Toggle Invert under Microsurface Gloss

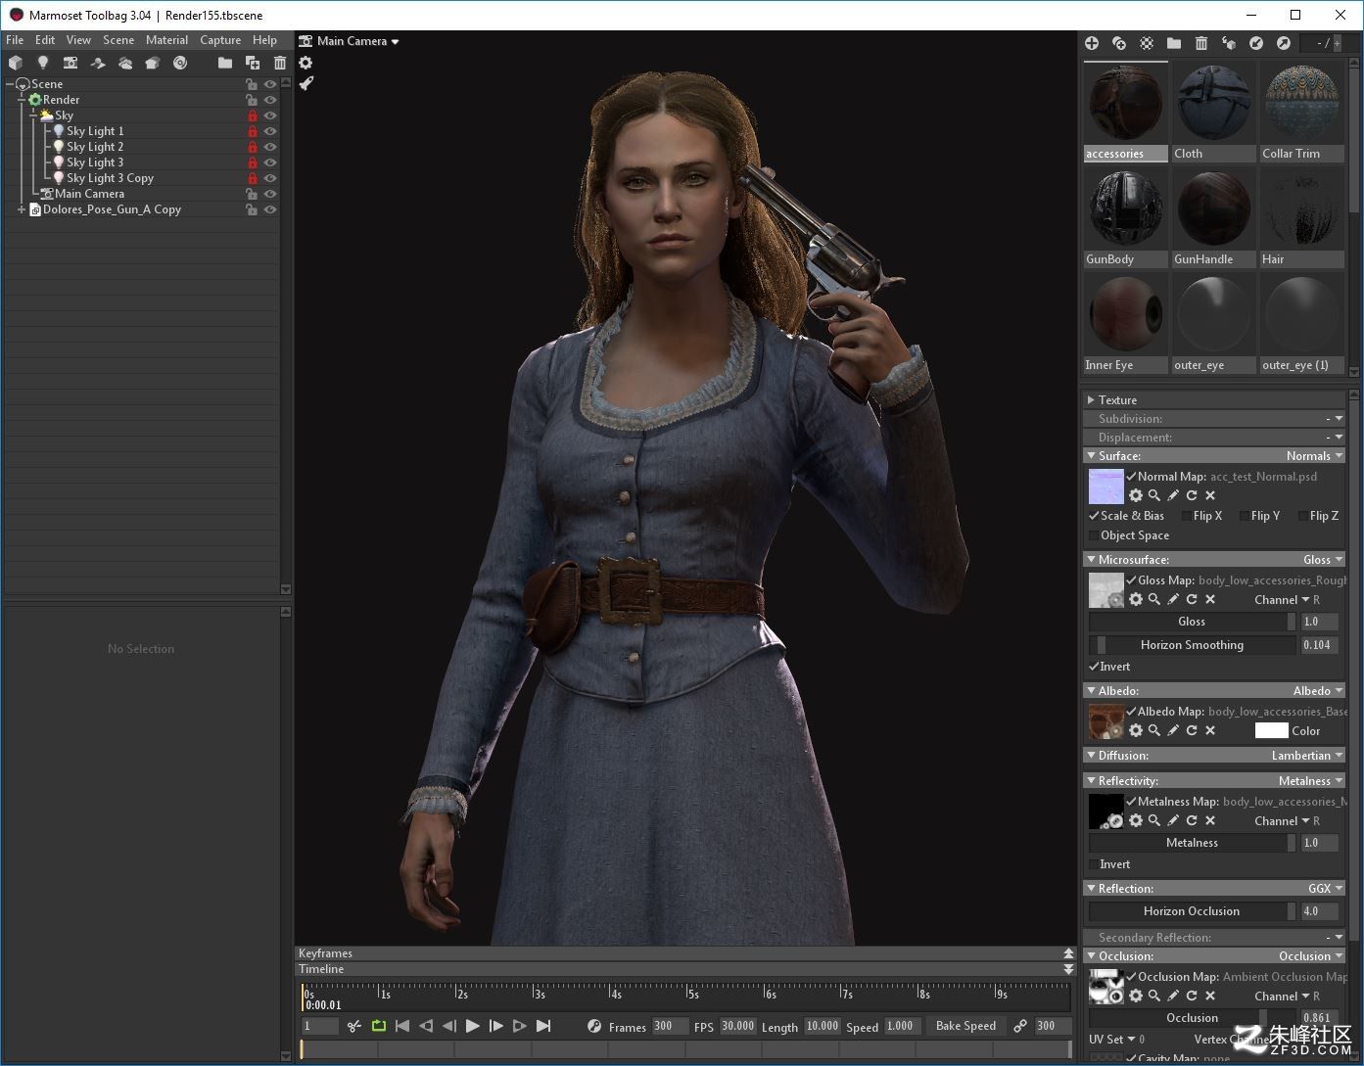pos(1094,667)
